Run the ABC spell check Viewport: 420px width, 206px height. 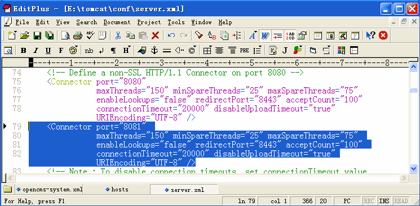tap(90, 35)
